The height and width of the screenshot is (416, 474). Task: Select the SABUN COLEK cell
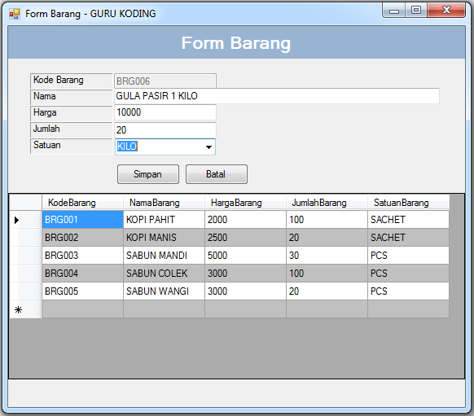[x=165, y=273]
